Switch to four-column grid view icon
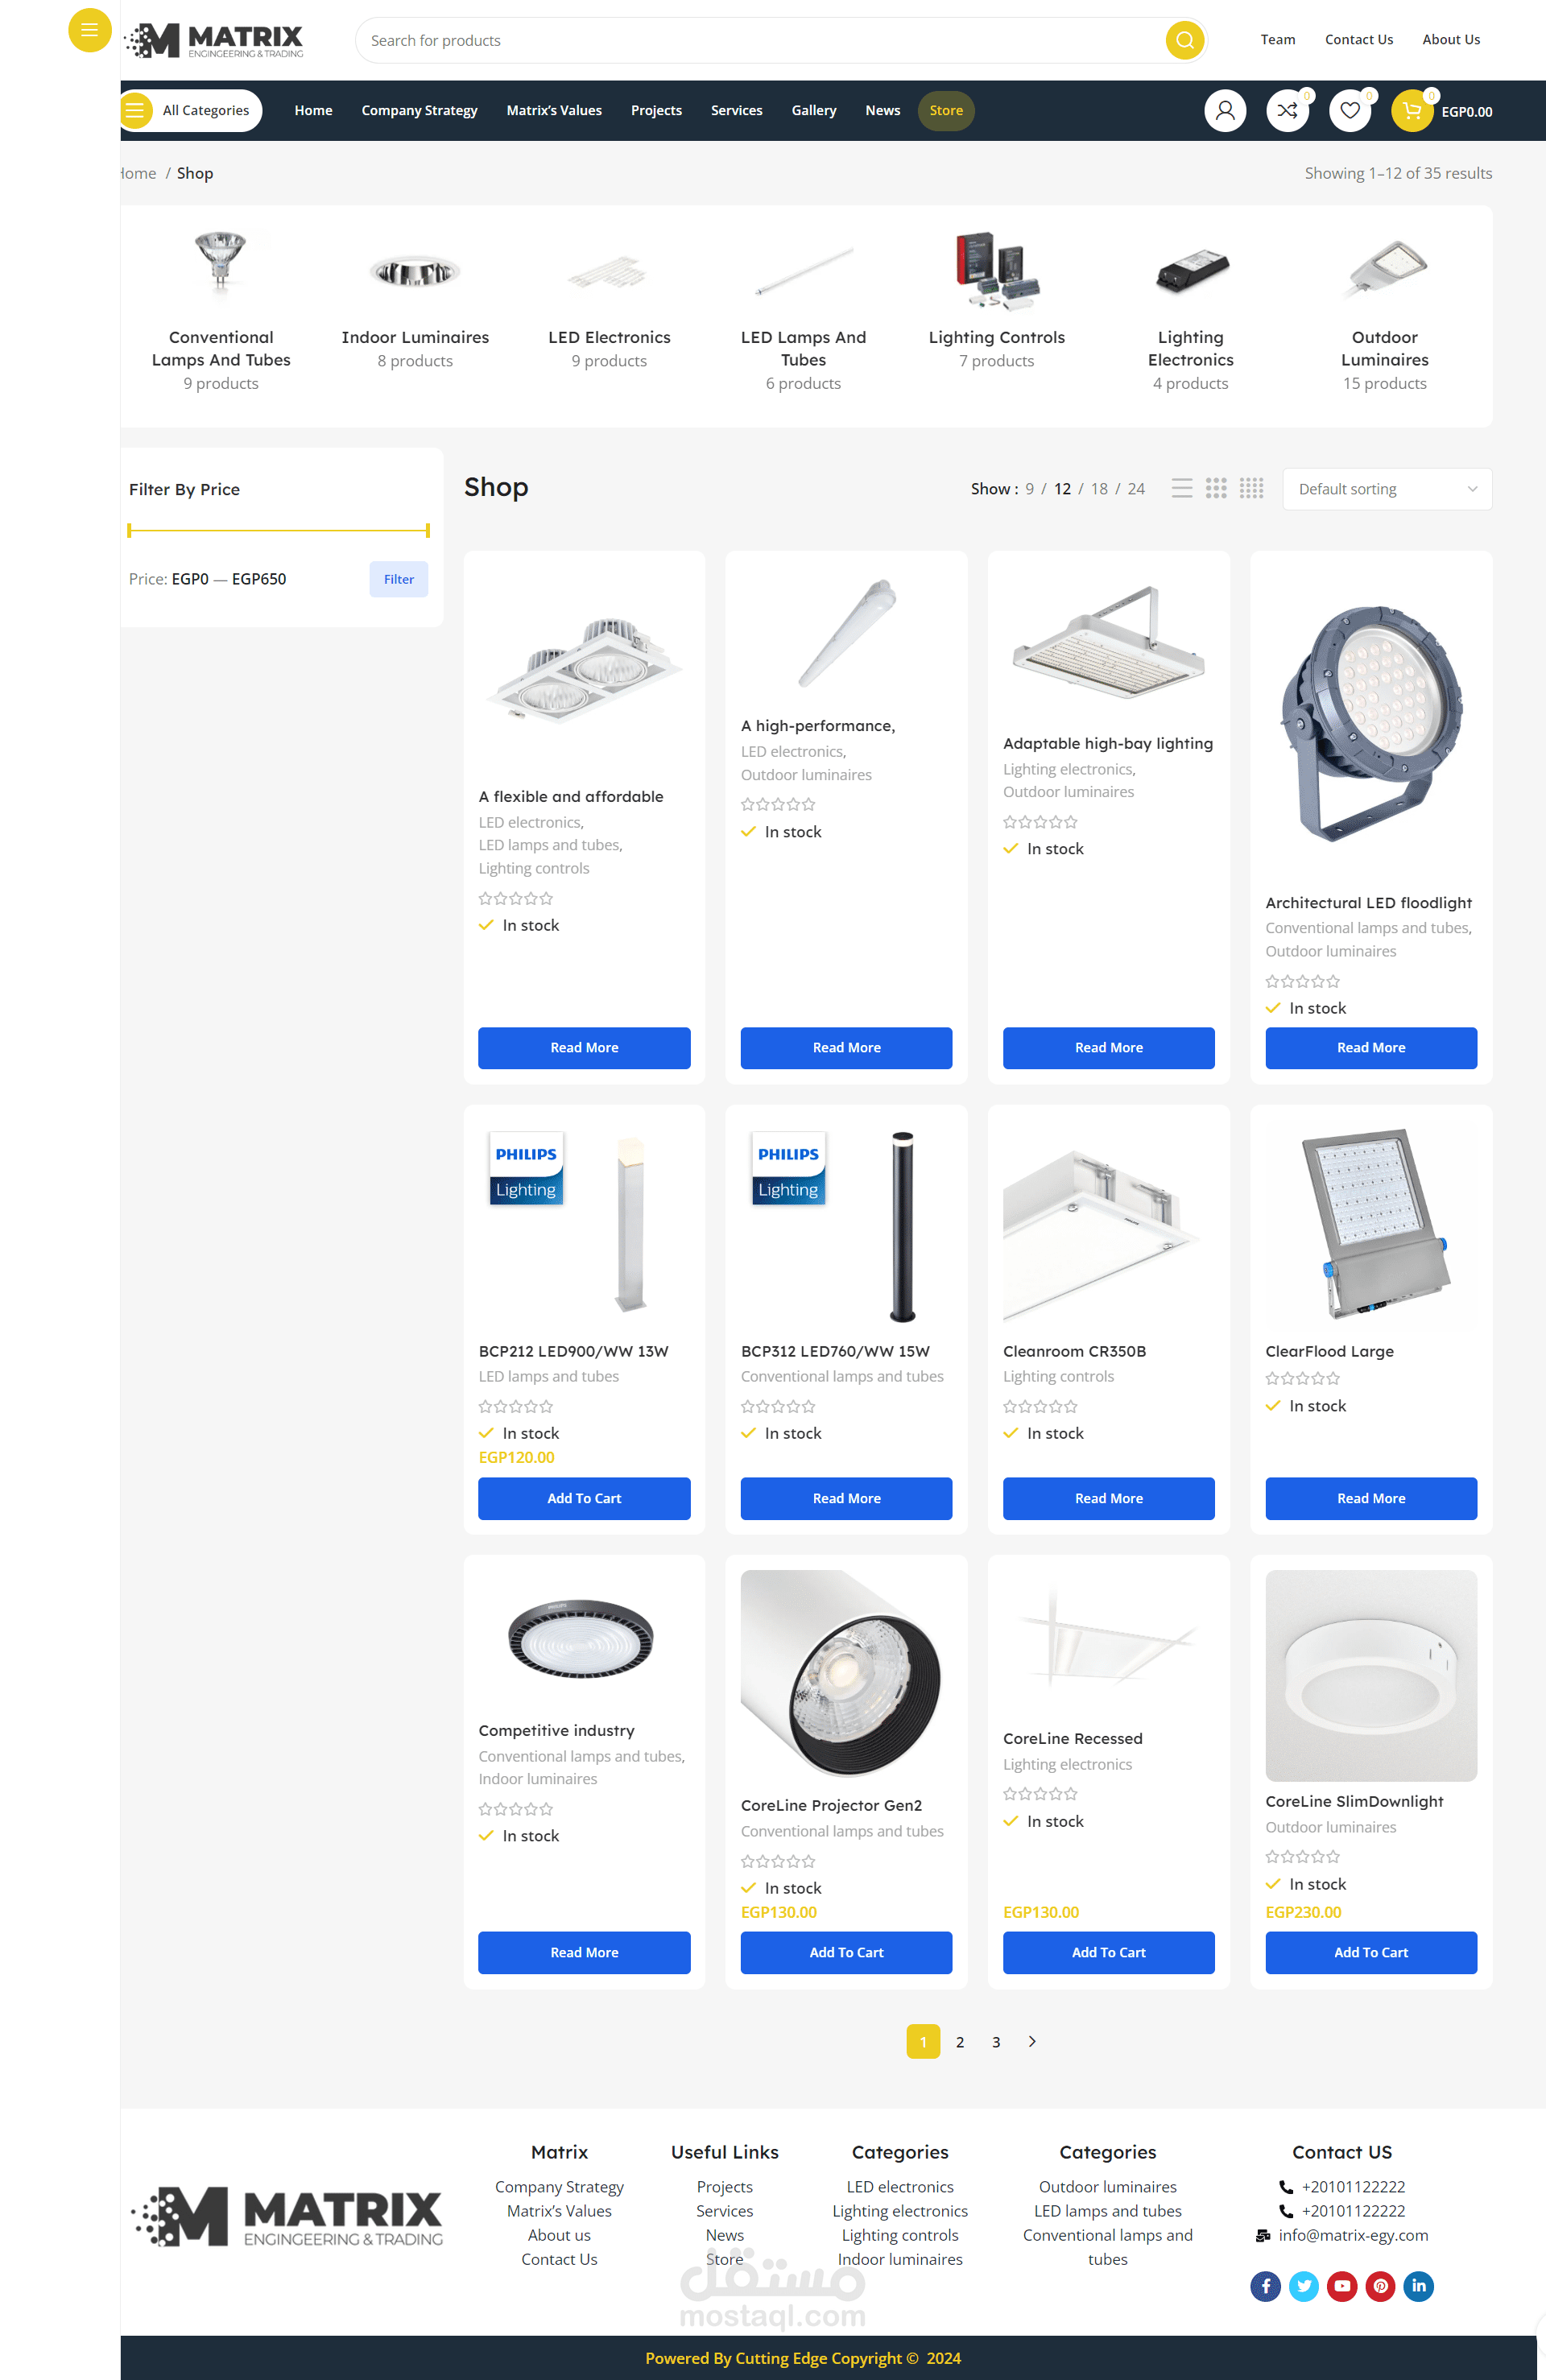Screen dimensions: 1546x2380 [1251, 488]
